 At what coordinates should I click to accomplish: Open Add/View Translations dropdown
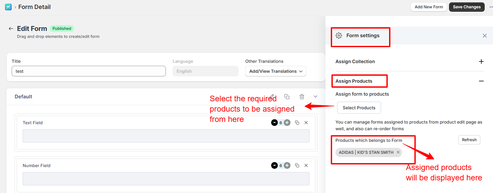(275, 71)
